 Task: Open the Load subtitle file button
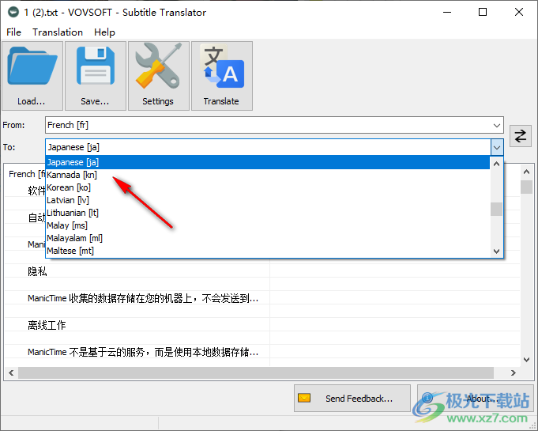(x=32, y=76)
